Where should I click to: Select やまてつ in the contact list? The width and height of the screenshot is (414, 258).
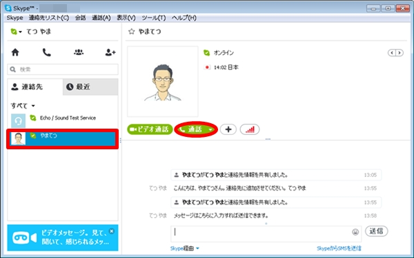pos(63,139)
